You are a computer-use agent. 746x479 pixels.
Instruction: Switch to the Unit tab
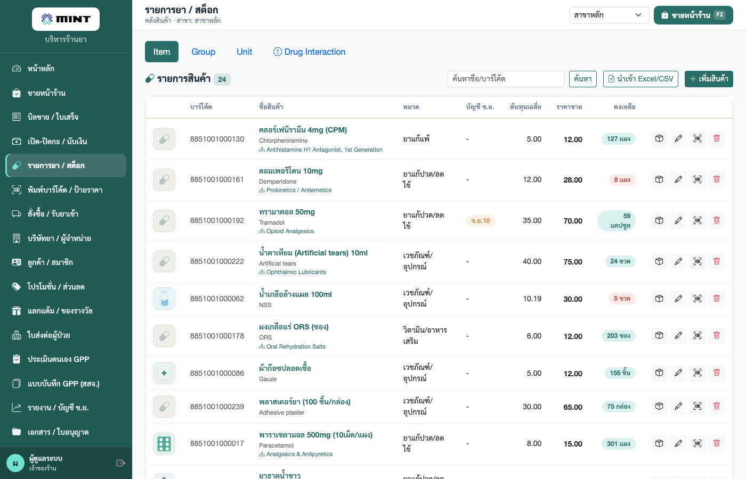coord(245,52)
